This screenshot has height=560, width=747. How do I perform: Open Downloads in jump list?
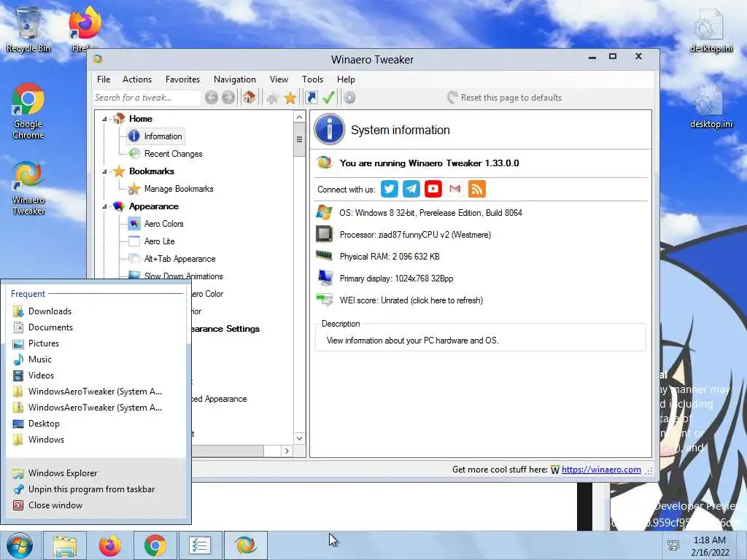pyautogui.click(x=50, y=311)
